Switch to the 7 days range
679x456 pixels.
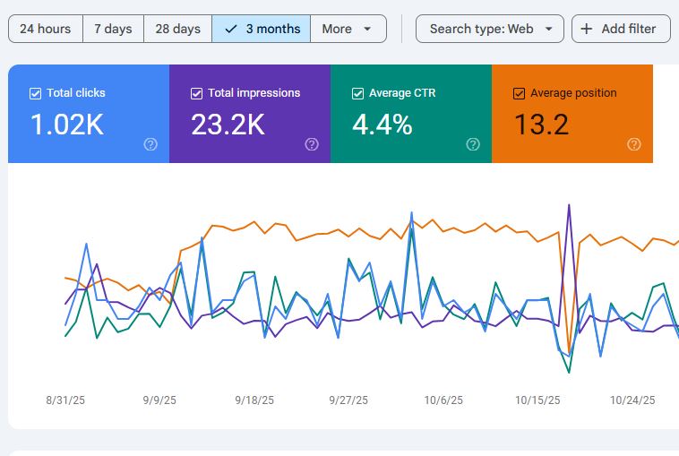click(x=113, y=29)
